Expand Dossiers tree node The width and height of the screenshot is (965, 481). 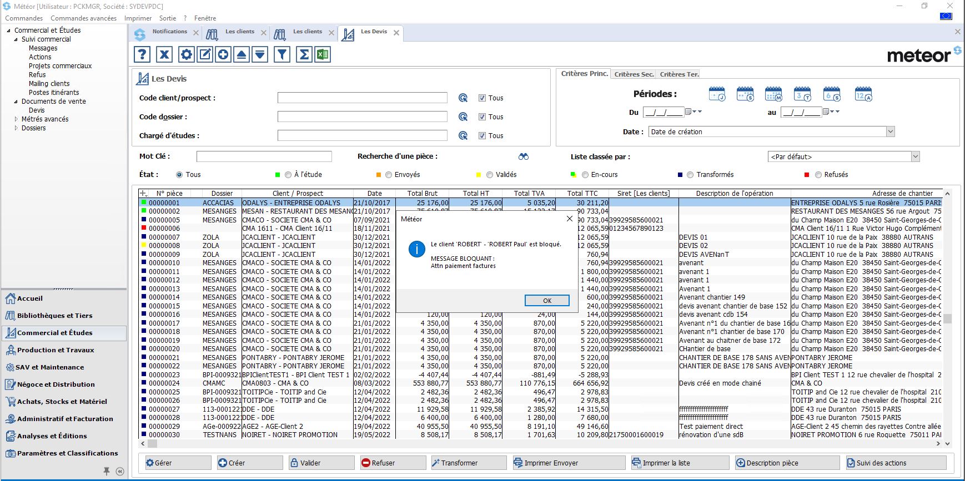pyautogui.click(x=16, y=128)
